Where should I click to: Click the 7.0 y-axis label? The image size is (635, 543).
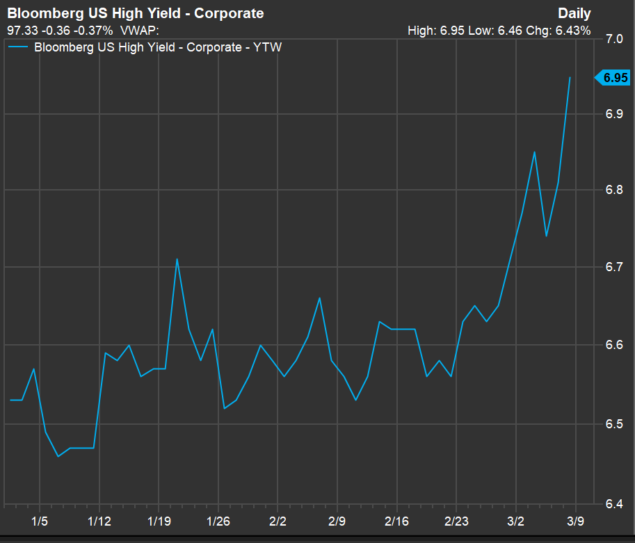pyautogui.click(x=614, y=39)
